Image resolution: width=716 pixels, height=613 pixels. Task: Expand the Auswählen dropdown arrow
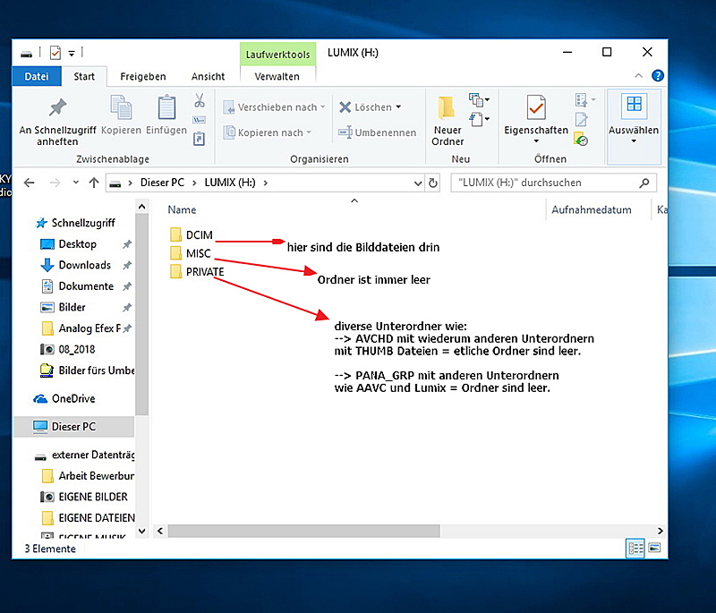[634, 141]
